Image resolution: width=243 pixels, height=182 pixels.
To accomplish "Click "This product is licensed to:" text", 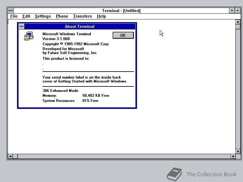I will (x=66, y=59).
